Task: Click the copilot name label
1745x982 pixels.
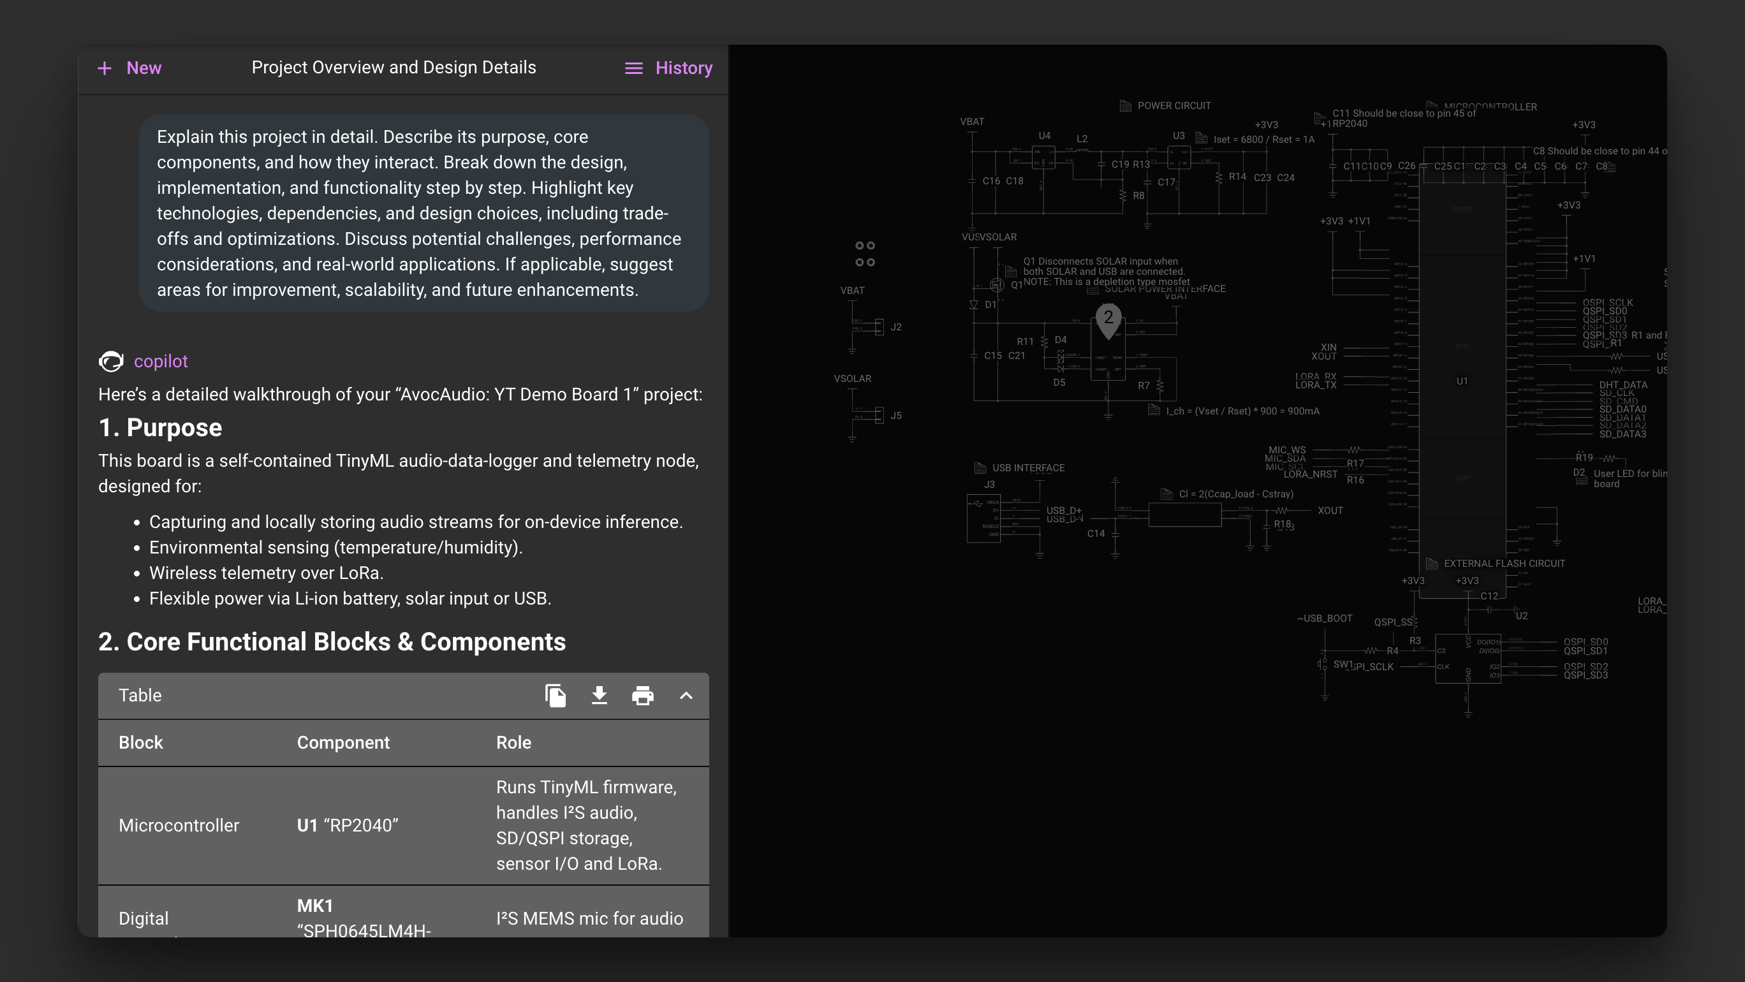Action: (x=161, y=362)
